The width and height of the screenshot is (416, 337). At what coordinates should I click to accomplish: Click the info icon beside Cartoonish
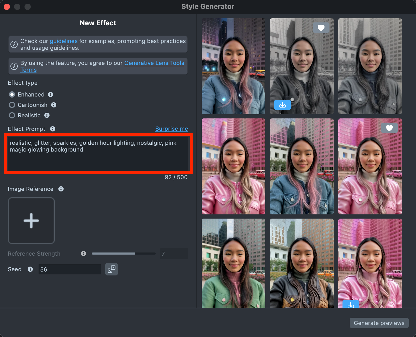click(54, 105)
